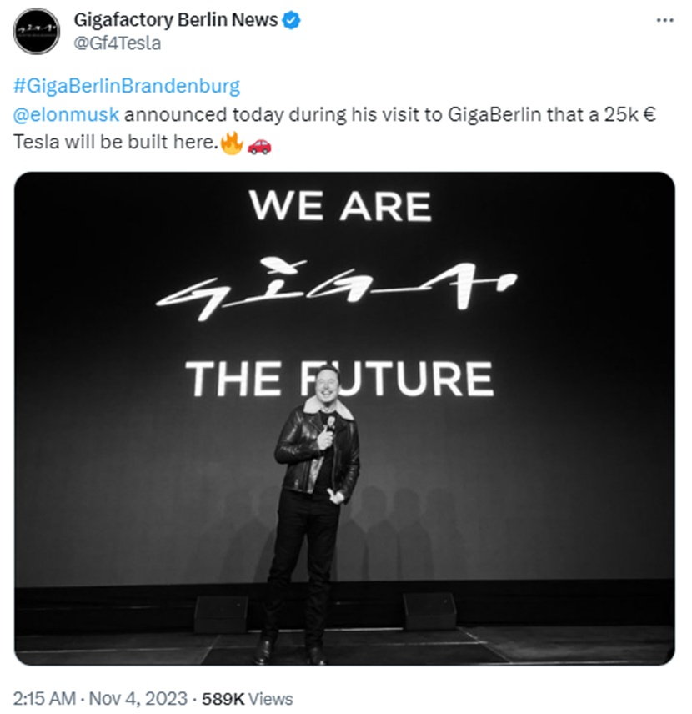692x714 pixels.
Task: Click THE FUTURE text in the photo
Action: click(338, 379)
